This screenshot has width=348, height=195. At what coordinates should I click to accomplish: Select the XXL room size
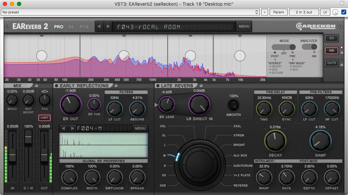coord(163,126)
